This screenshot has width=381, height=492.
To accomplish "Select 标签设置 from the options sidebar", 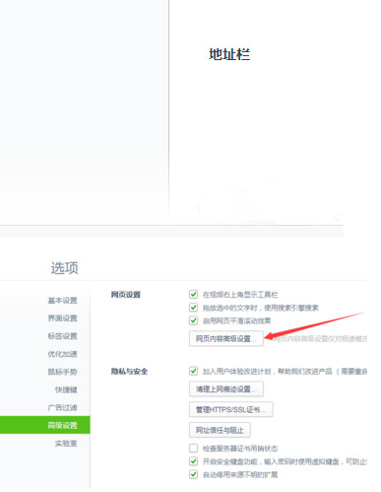I will coord(62,336).
